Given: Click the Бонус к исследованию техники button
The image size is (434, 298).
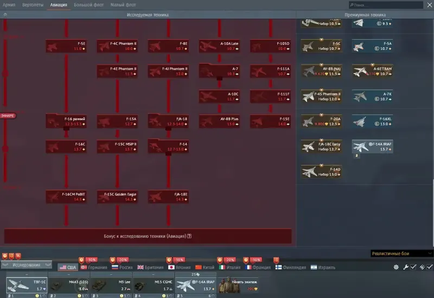Looking at the screenshot, I should coord(148,236).
